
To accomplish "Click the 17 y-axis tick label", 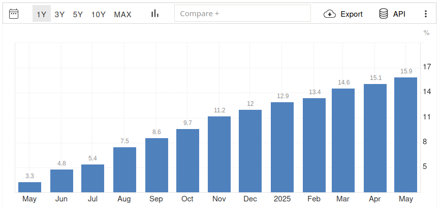I will (427, 67).
